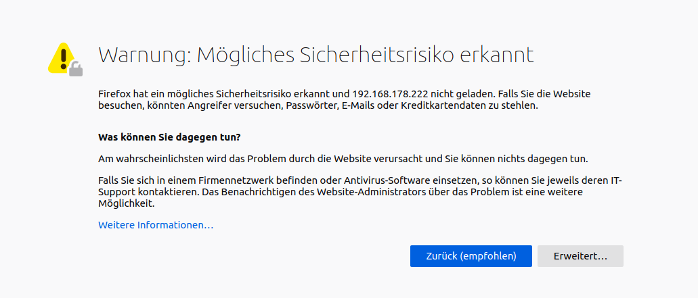Viewport: 698px width, 298px height.
Task: Follow the Weitere Informationen… link
Action: pos(156,225)
